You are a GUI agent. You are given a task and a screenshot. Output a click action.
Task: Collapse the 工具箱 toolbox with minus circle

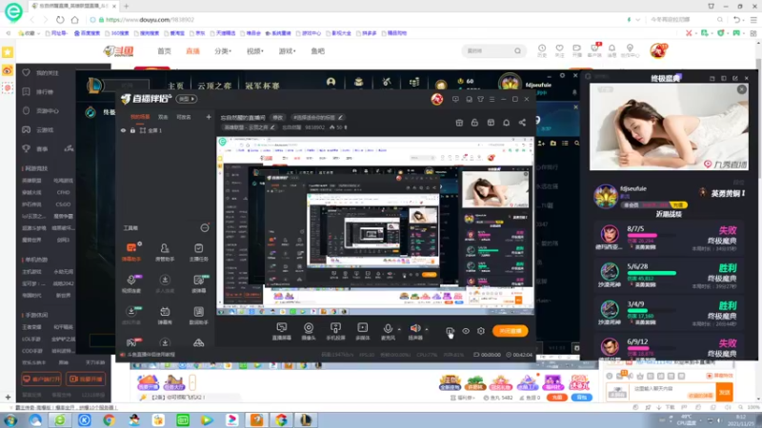pyautogui.click(x=205, y=227)
